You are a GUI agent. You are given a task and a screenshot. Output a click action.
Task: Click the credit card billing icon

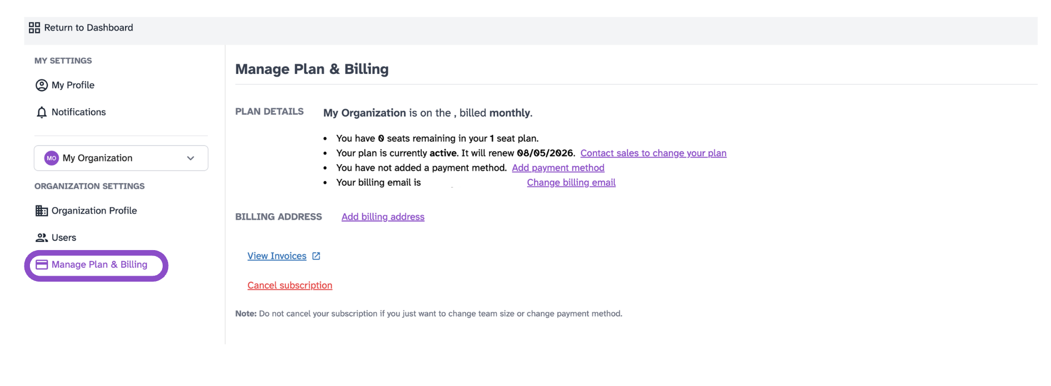click(x=41, y=265)
